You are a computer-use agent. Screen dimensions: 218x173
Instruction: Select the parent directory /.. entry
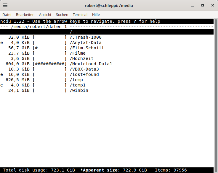click(73, 32)
